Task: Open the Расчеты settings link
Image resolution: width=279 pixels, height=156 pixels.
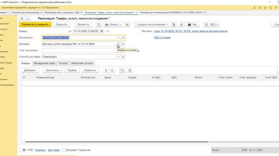Action: pyautogui.click(x=191, y=31)
